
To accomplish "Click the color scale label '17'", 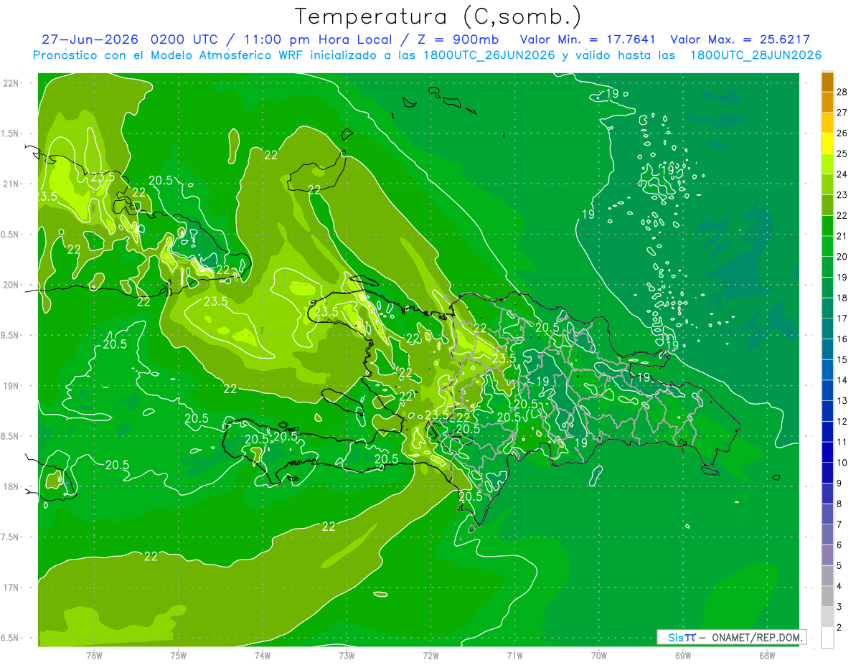I will 842,319.
